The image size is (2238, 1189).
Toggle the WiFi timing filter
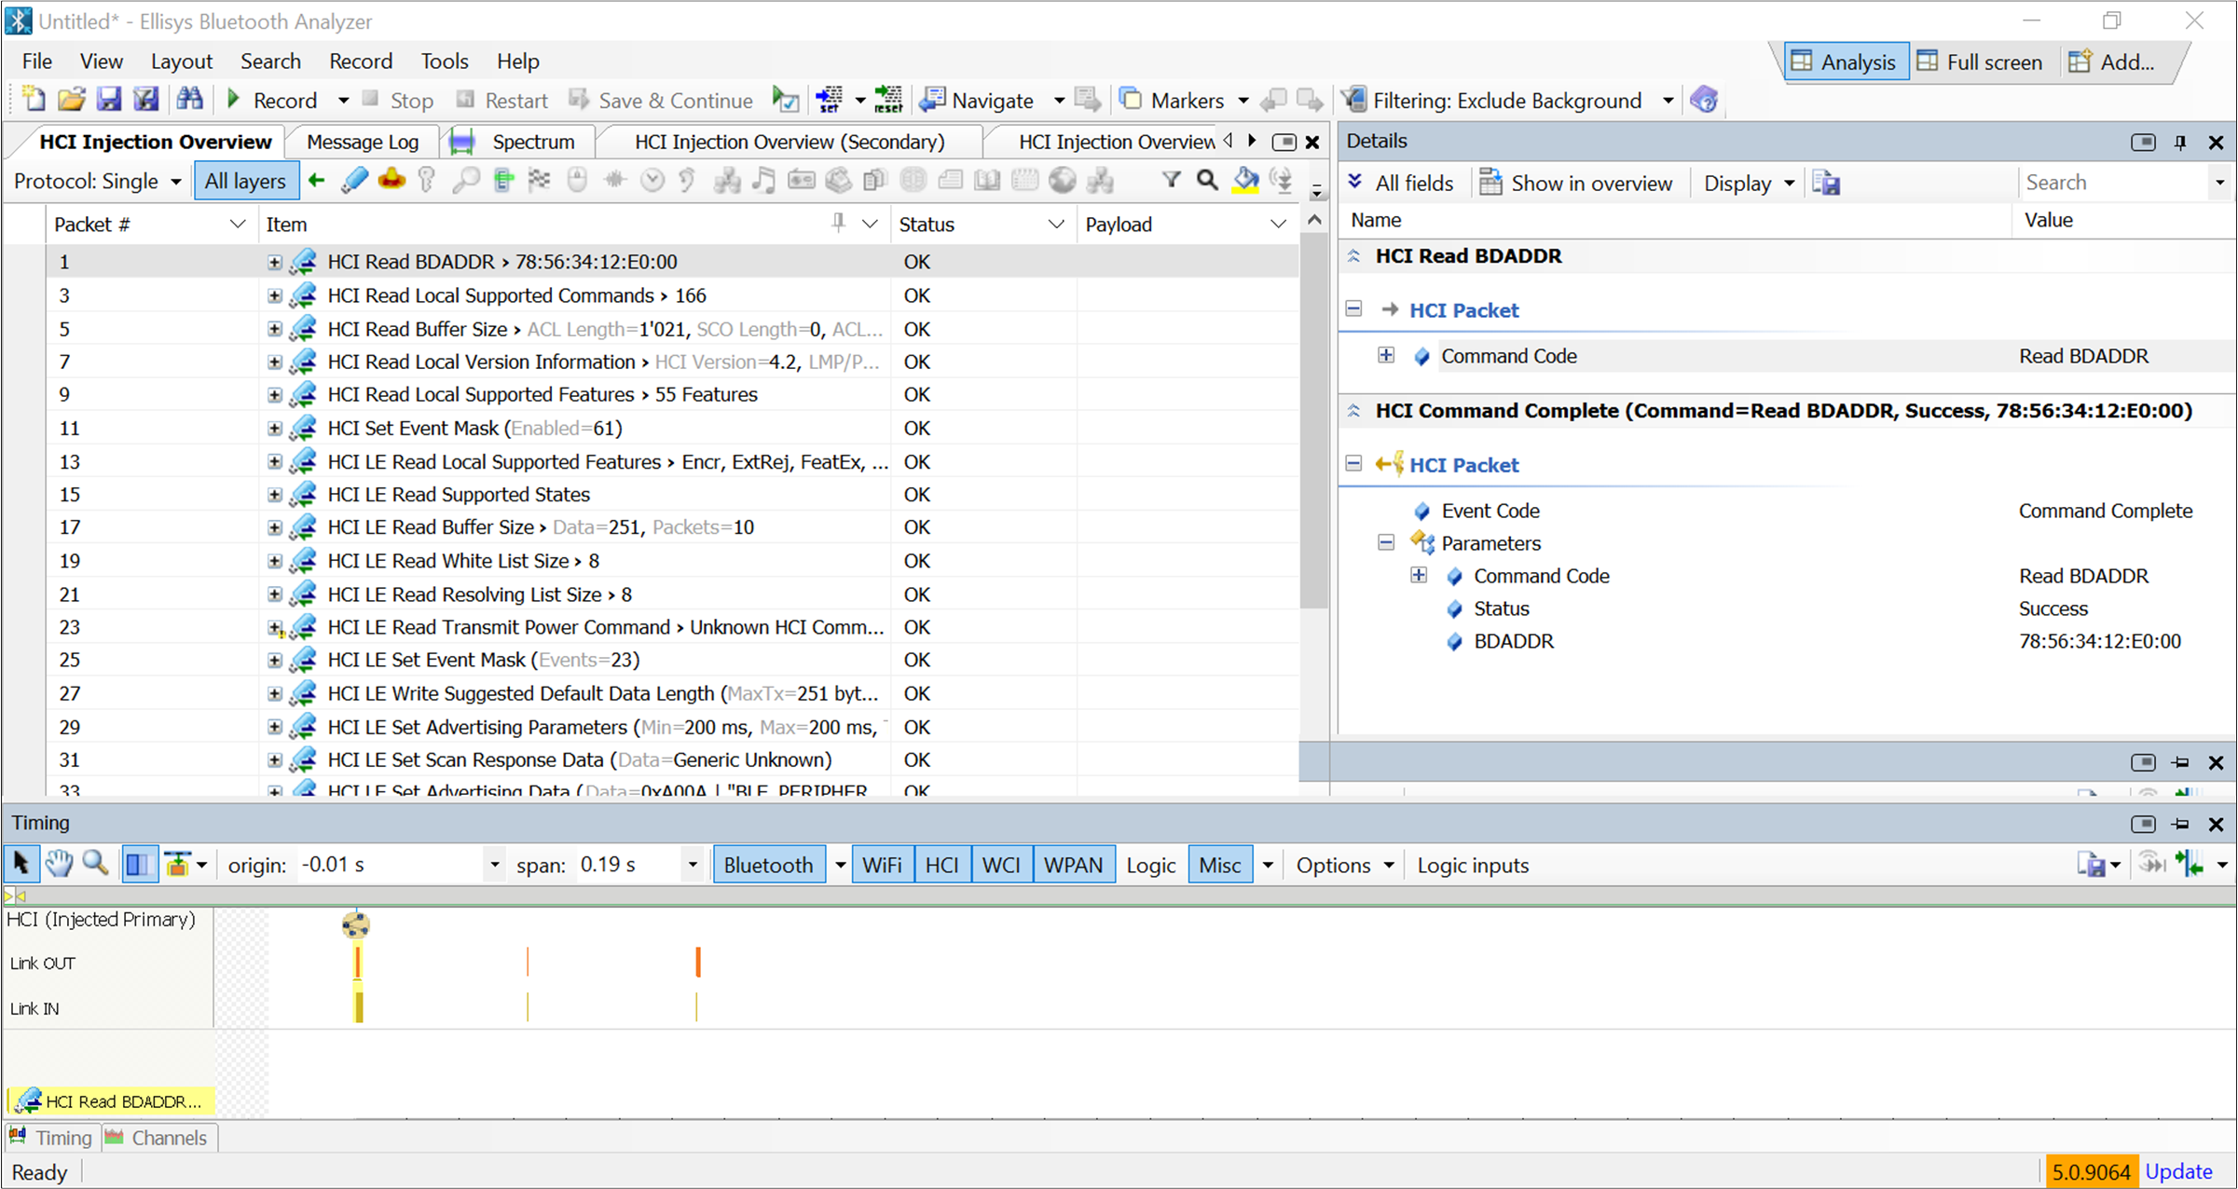pyautogui.click(x=882, y=865)
